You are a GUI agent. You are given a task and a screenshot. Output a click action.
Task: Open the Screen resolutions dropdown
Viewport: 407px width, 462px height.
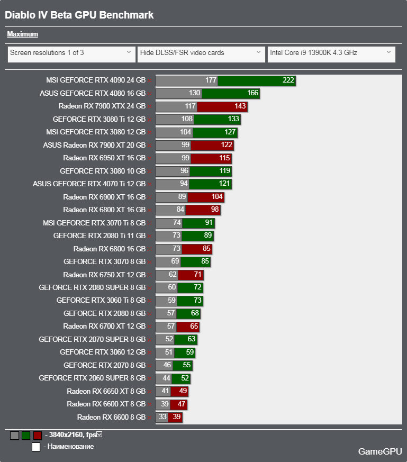71,54
